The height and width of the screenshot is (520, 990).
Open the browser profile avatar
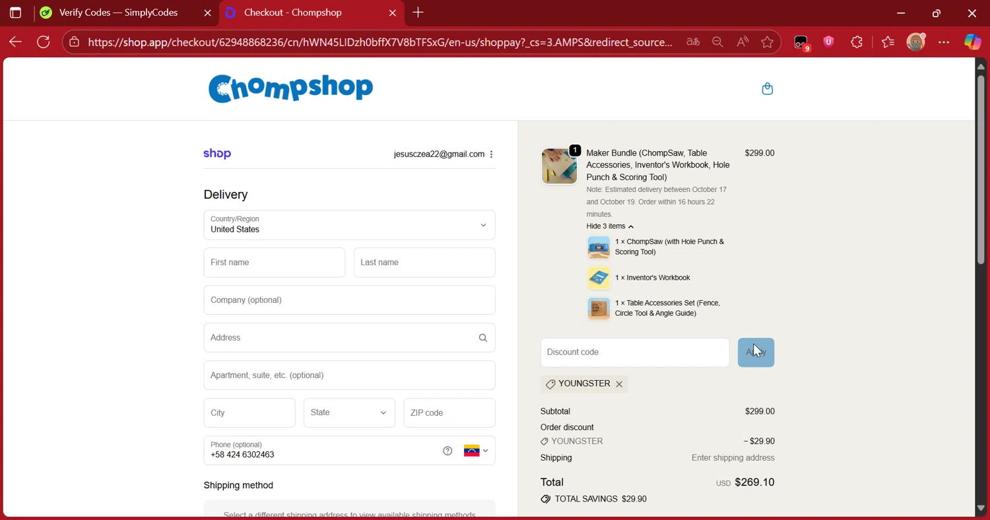(x=916, y=42)
